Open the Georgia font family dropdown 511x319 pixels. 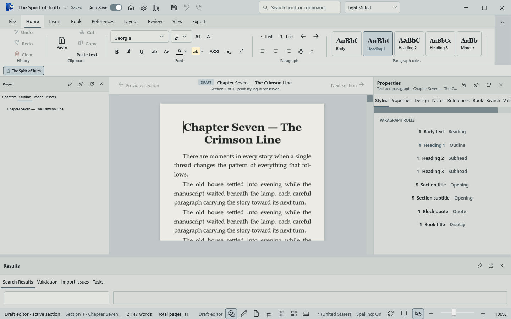[x=139, y=37]
